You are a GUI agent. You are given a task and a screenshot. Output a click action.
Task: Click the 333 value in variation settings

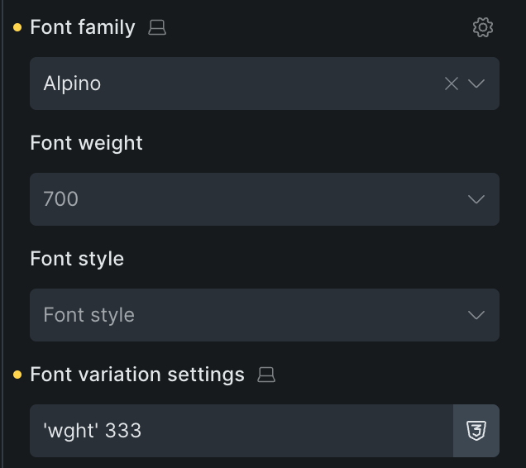(x=123, y=431)
